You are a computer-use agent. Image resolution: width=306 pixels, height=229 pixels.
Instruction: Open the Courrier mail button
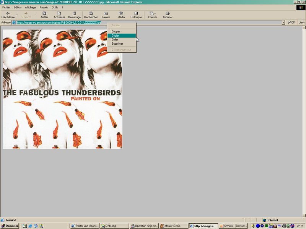pyautogui.click(x=152, y=15)
